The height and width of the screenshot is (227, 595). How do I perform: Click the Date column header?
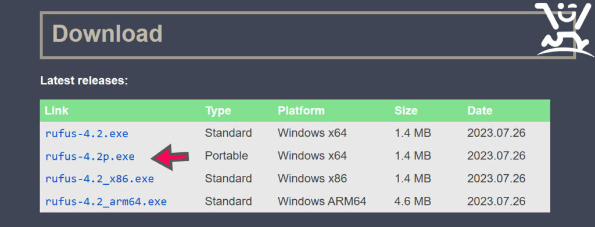point(479,111)
